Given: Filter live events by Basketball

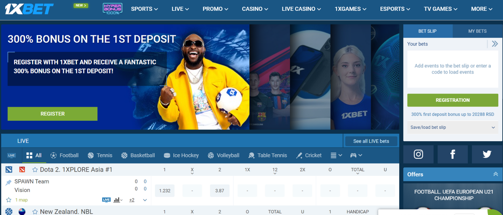Looking at the screenshot, I should pyautogui.click(x=138, y=155).
